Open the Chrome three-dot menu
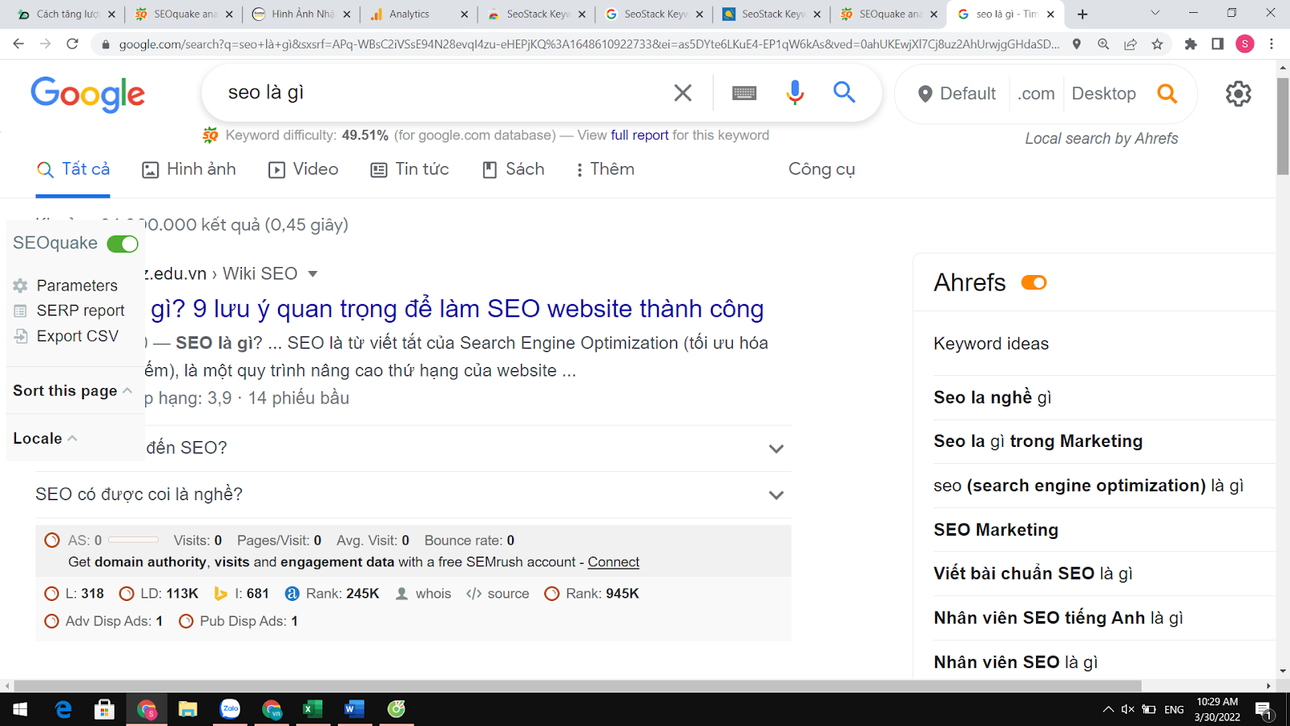This screenshot has width=1290, height=726. click(1271, 44)
